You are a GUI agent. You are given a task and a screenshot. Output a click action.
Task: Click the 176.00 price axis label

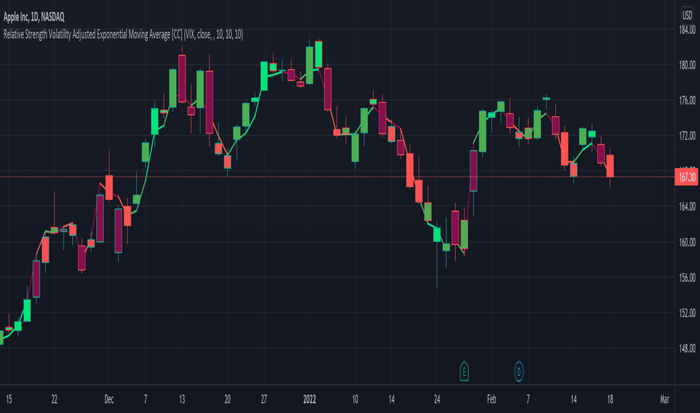pos(687,101)
